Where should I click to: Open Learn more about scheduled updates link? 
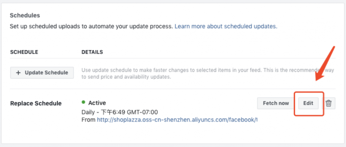pos(226,27)
